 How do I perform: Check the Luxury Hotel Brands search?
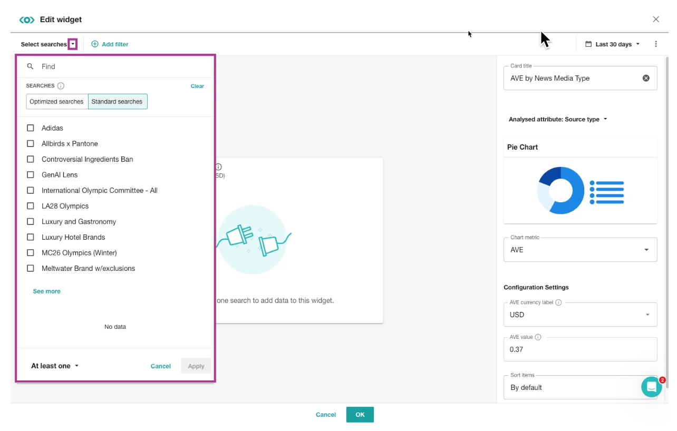pyautogui.click(x=31, y=237)
